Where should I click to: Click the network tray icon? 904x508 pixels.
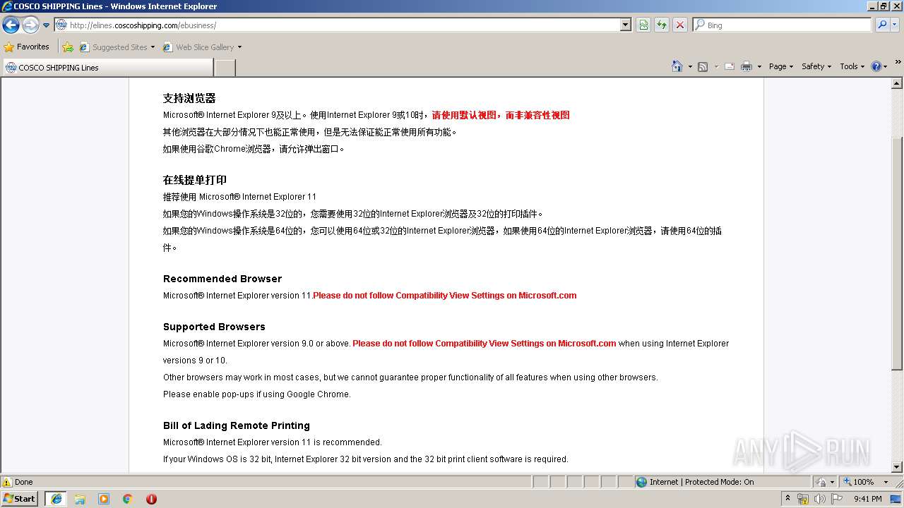tap(803, 499)
